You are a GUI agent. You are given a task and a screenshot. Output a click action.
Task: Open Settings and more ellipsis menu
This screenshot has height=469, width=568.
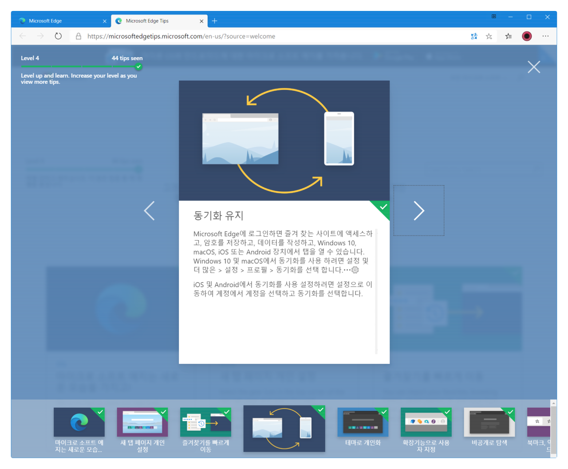point(545,36)
